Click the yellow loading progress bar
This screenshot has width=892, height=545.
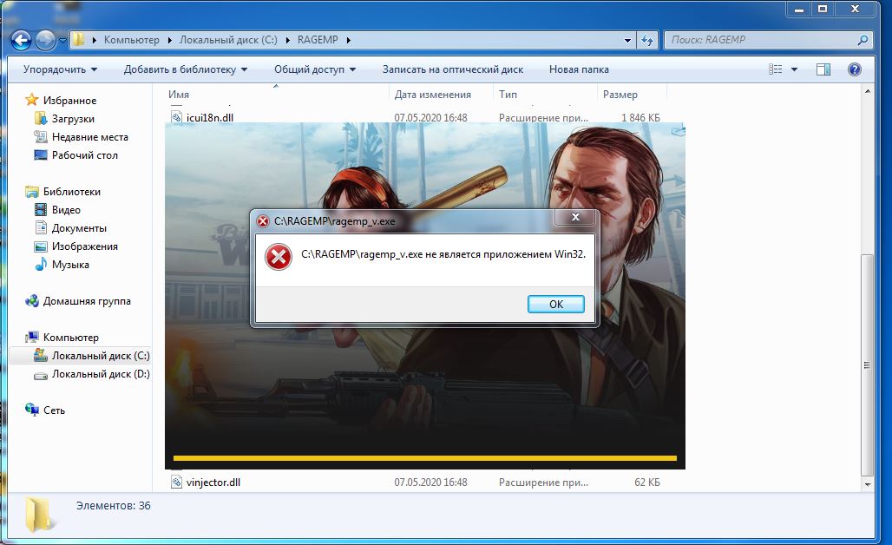point(425,457)
